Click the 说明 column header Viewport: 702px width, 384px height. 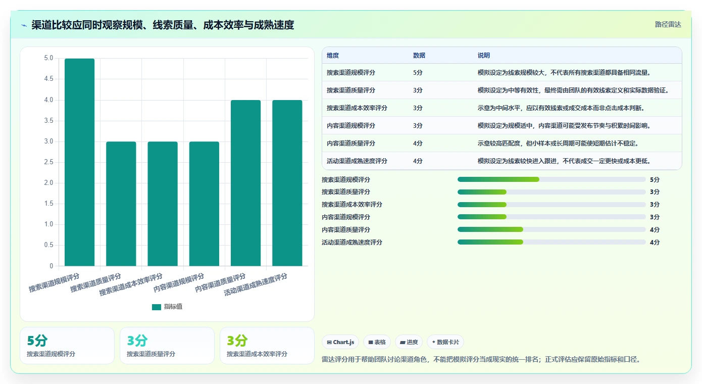pyautogui.click(x=484, y=56)
